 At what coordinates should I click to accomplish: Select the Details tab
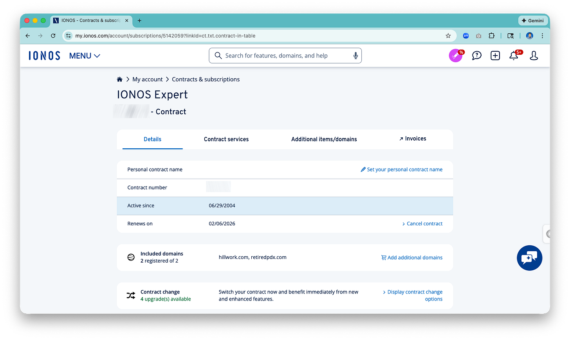152,139
